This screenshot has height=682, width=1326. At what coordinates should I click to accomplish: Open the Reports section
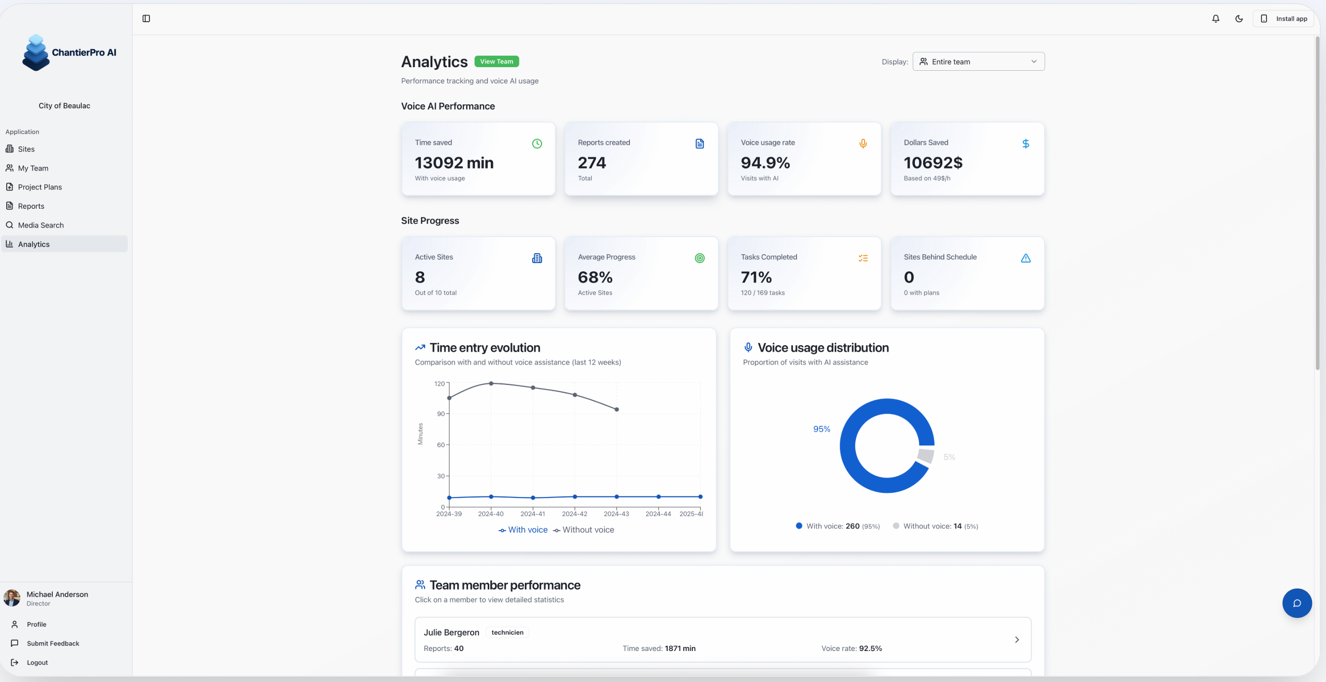pyautogui.click(x=30, y=206)
